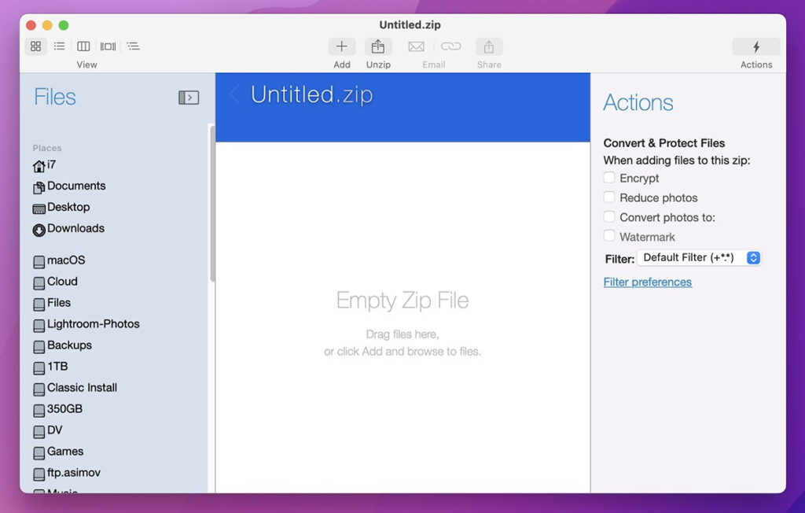Screen dimensions: 805x513
Task: Select the Lightroom-Photos volume
Action: pos(93,324)
